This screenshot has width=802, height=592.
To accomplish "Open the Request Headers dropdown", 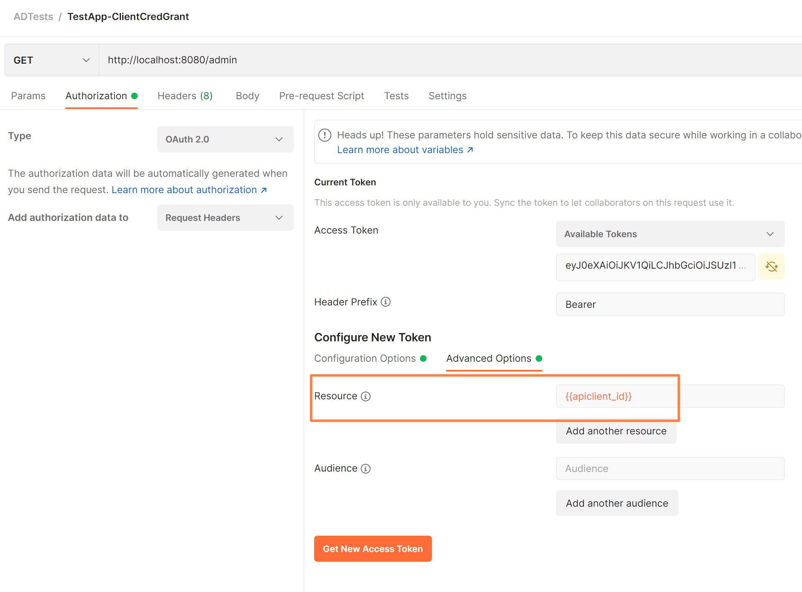I will click(x=225, y=218).
